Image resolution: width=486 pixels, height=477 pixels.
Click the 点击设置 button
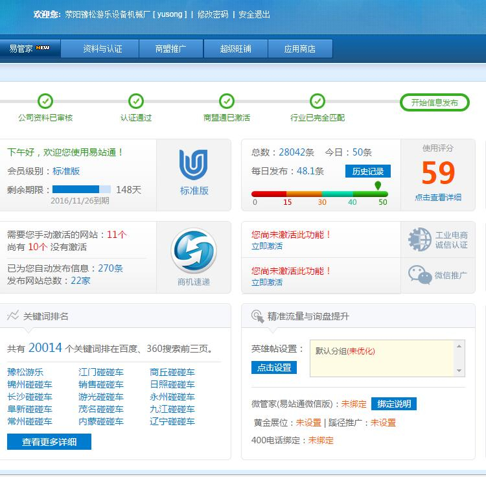pos(274,367)
